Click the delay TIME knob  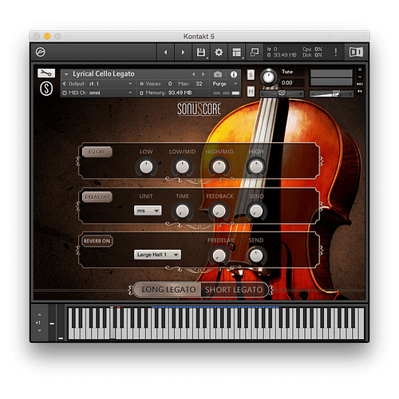pyautogui.click(x=182, y=211)
